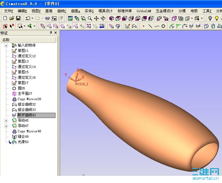Select 通过定义12 feature
Image resolution: width=222 pixels, height=183 pixels.
(x=27, y=56)
